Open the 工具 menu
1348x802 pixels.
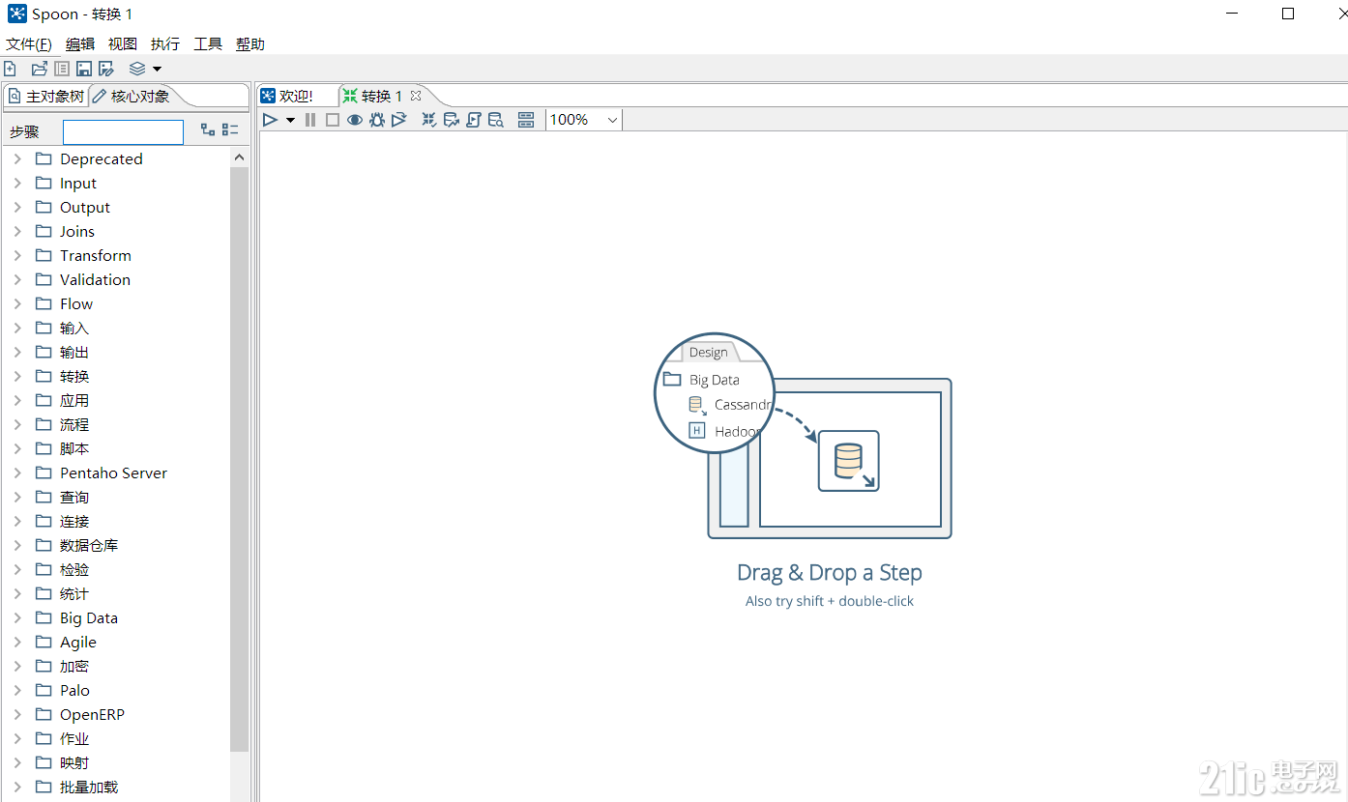(208, 44)
